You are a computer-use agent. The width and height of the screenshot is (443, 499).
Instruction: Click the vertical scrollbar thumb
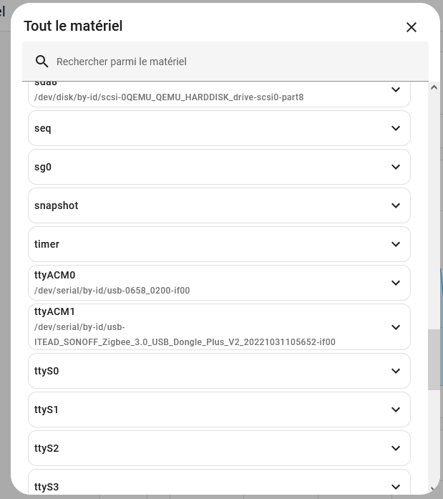click(x=434, y=359)
